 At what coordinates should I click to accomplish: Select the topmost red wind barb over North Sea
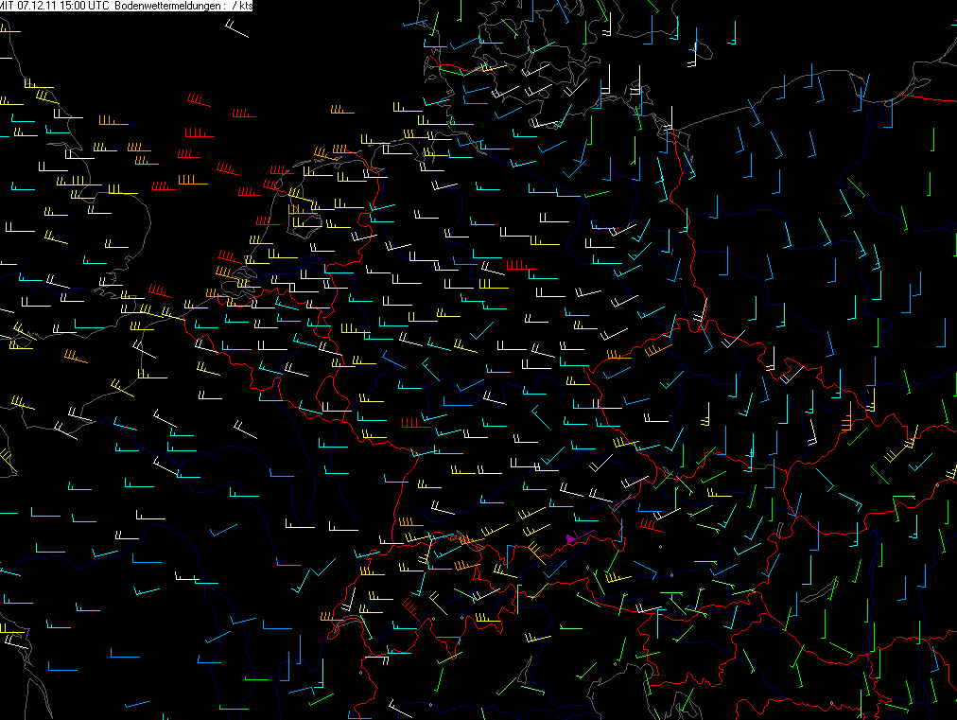(198, 99)
